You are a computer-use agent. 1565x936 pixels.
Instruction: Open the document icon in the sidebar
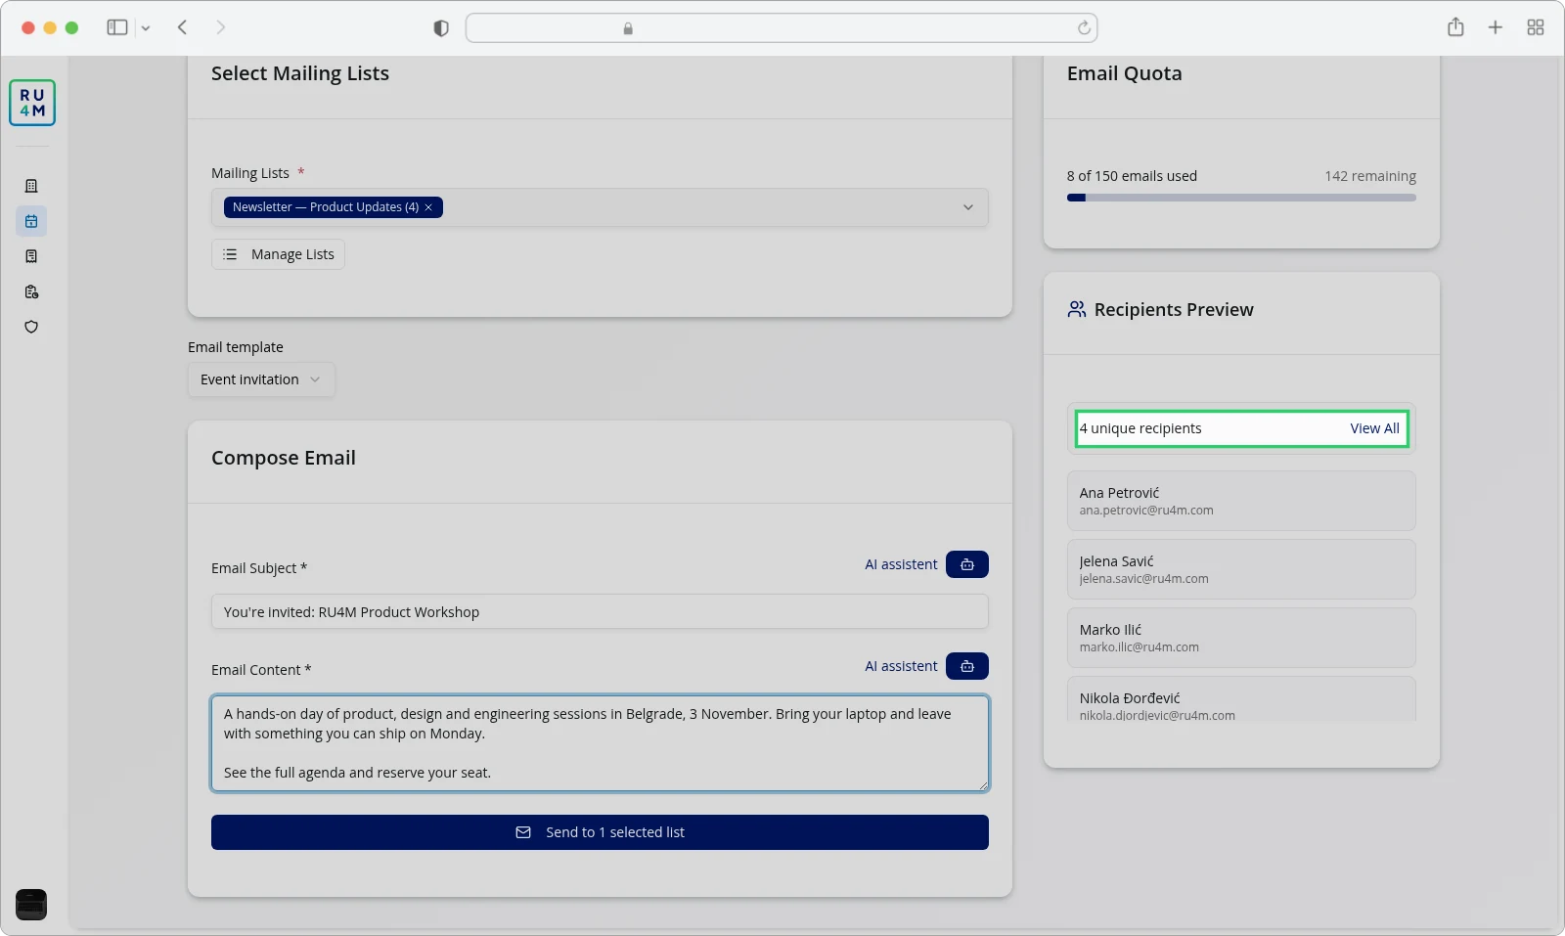(x=31, y=256)
